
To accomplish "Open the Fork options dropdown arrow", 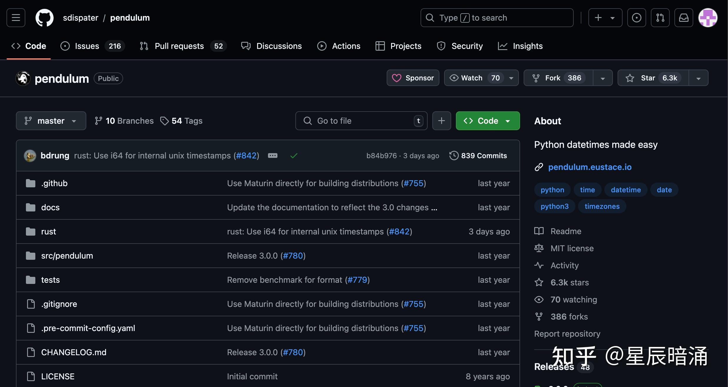I will 603,78.
